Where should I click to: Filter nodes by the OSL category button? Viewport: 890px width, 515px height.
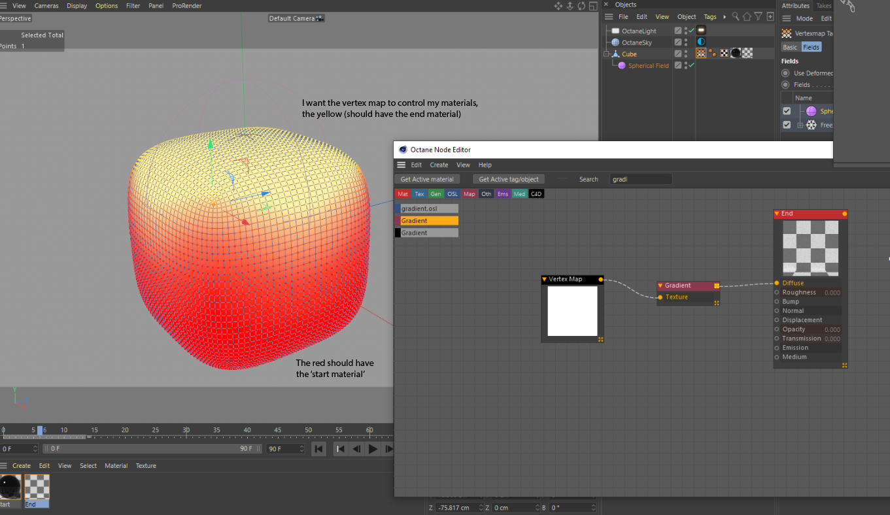(x=453, y=194)
